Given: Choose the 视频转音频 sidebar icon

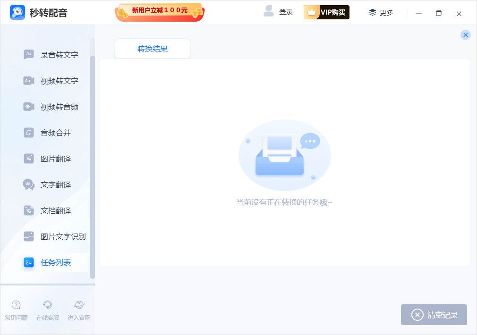Looking at the screenshot, I should pyautogui.click(x=29, y=107).
